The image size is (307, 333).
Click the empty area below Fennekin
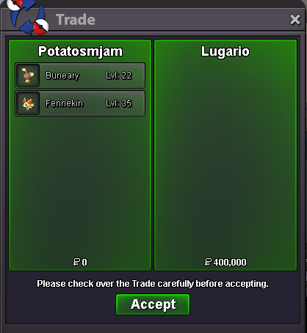pyautogui.click(x=80, y=186)
